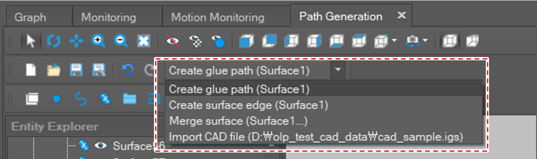
Task: Switch to the Motion Monitoring tab
Action: (218, 17)
